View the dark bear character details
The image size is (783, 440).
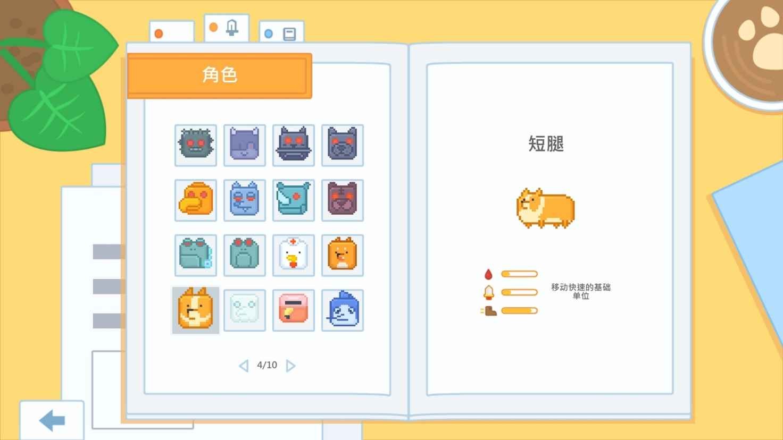click(x=342, y=200)
